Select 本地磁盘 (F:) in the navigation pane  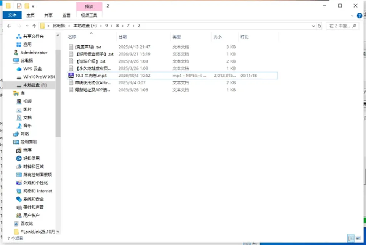(35, 85)
